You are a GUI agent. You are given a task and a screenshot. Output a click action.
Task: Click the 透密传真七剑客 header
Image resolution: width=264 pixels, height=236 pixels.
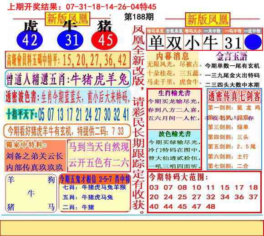234,96
